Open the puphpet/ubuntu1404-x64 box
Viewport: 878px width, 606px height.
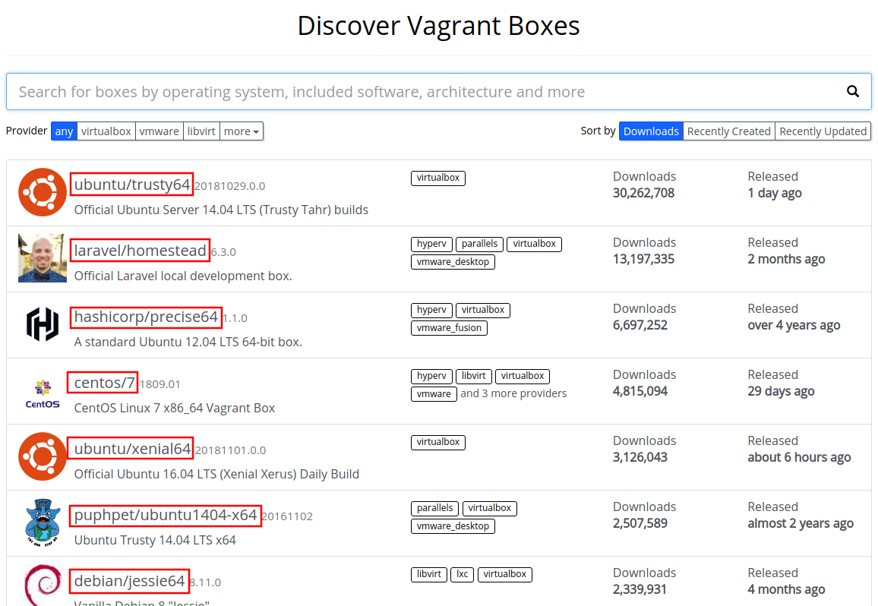click(165, 516)
